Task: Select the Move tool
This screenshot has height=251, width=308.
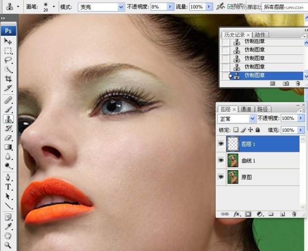Action: point(8,41)
